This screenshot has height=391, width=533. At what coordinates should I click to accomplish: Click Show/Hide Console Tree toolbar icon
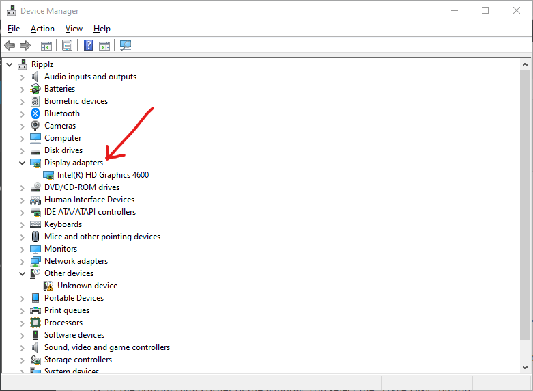[46, 45]
